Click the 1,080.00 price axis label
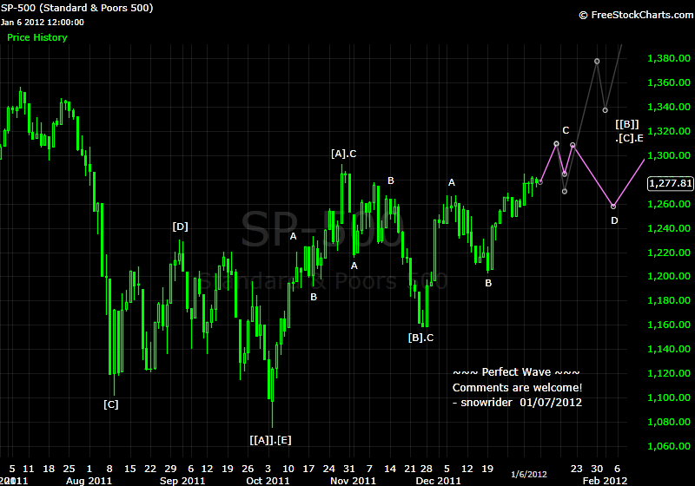Image resolution: width=695 pixels, height=486 pixels. 669,423
